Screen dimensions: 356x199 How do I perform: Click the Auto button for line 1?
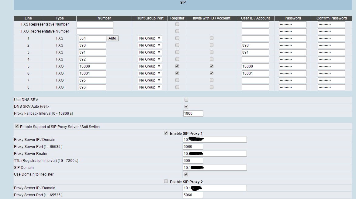[112, 38]
